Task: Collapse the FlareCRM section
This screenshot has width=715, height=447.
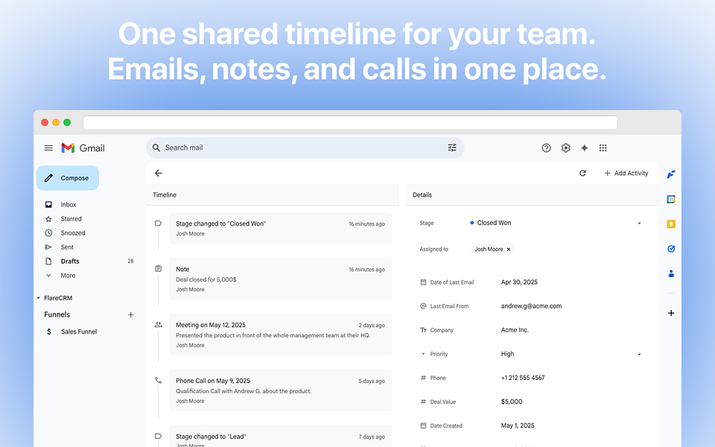Action: click(38, 298)
